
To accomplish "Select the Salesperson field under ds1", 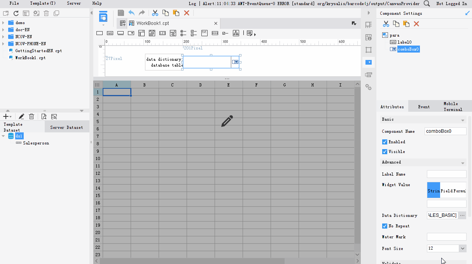I will click(36, 143).
